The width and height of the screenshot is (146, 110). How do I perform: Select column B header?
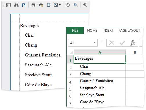point(135,53)
